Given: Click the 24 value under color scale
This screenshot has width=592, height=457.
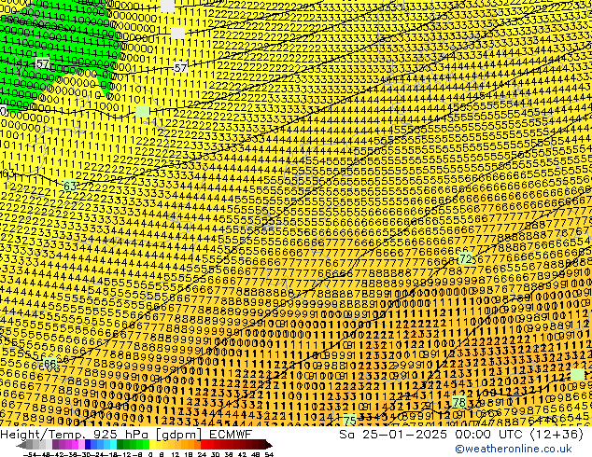Looking at the screenshot, I should 202,454.
